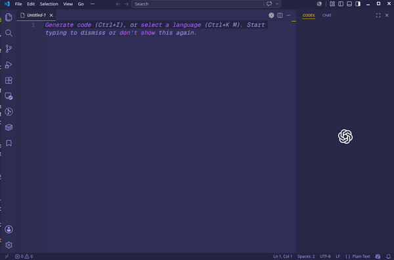Open the Search view in activity bar
394x260 pixels.
tap(9, 33)
